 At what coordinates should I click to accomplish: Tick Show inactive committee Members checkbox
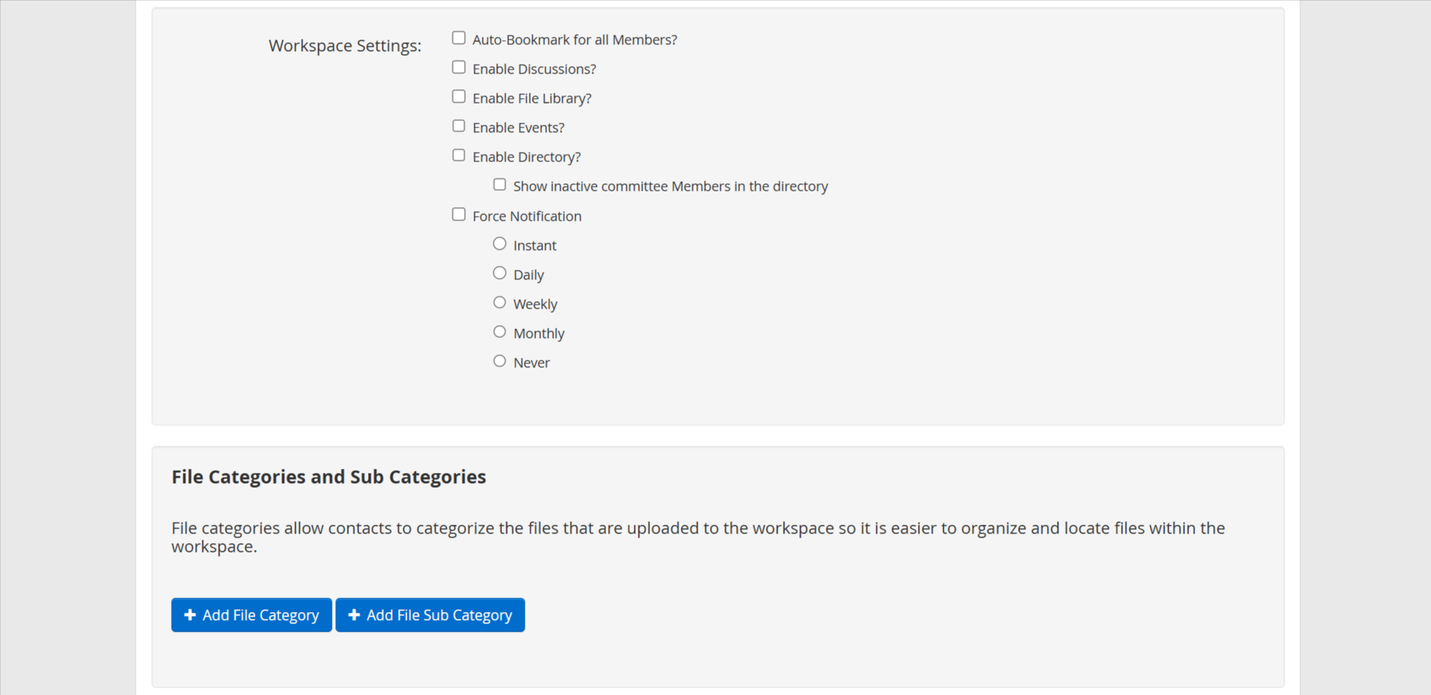click(499, 185)
